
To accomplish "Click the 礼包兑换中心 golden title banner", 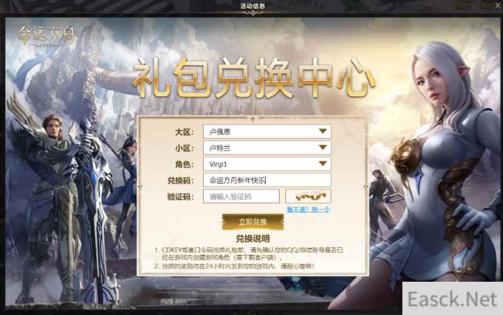I will (x=253, y=77).
